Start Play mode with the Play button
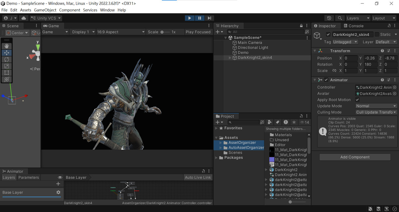 pyautogui.click(x=190, y=18)
